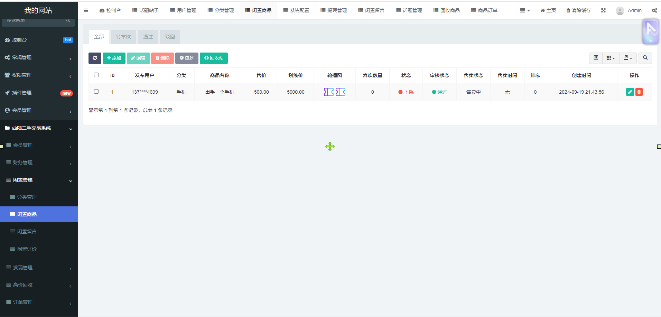
Task: Expand 发现管理 in the sidebar
Action: [39, 268]
